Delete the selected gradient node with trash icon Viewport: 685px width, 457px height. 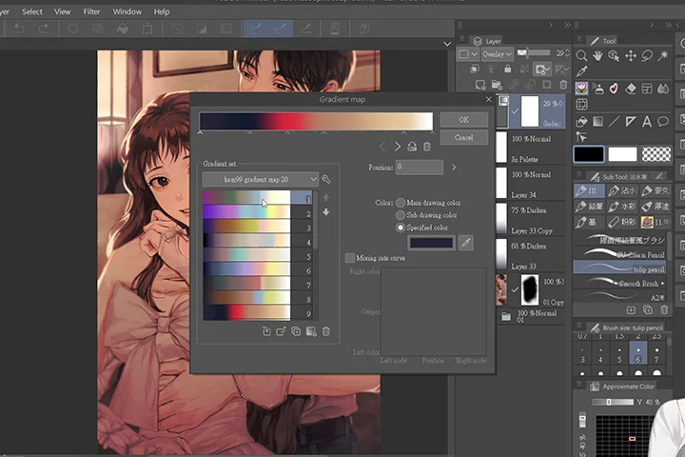(x=427, y=147)
